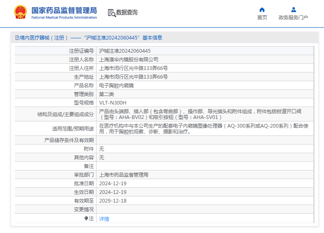
Task: Click 国家药品监督管理局 site title
Action: pyautogui.click(x=64, y=10)
